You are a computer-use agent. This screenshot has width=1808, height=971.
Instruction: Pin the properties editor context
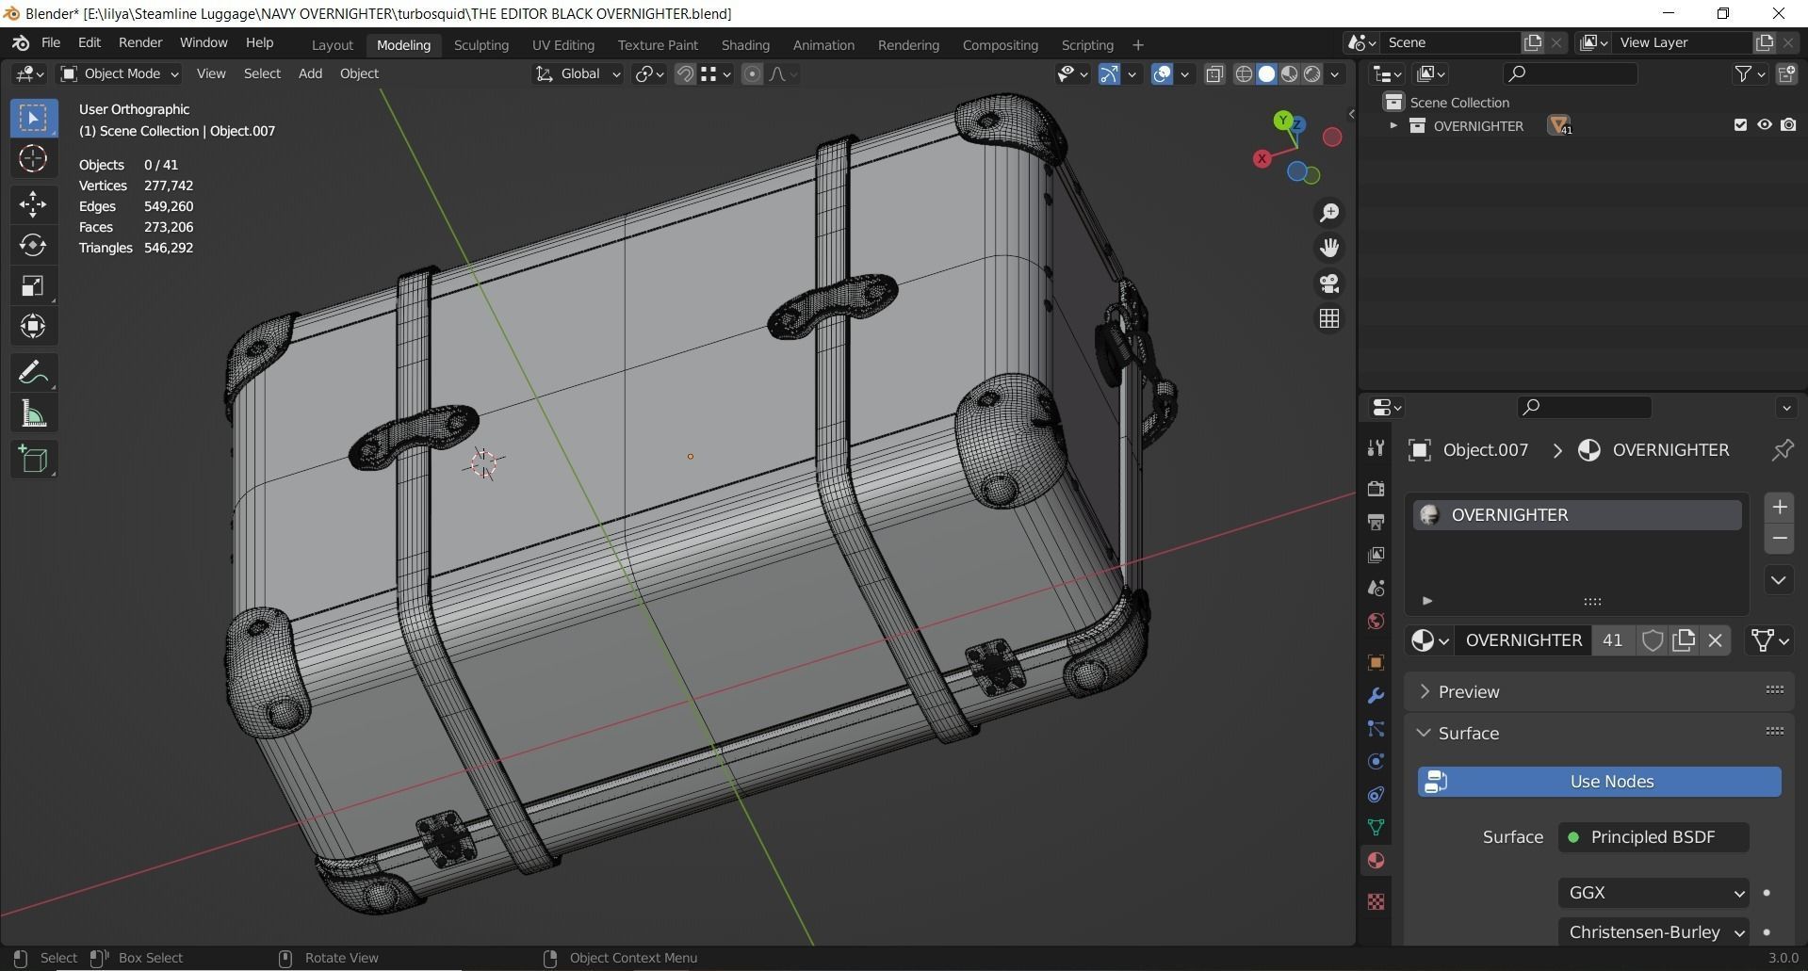(x=1782, y=450)
